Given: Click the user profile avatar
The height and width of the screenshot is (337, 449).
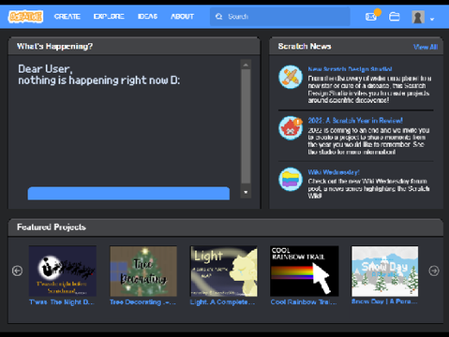Looking at the screenshot, I should [x=418, y=17].
